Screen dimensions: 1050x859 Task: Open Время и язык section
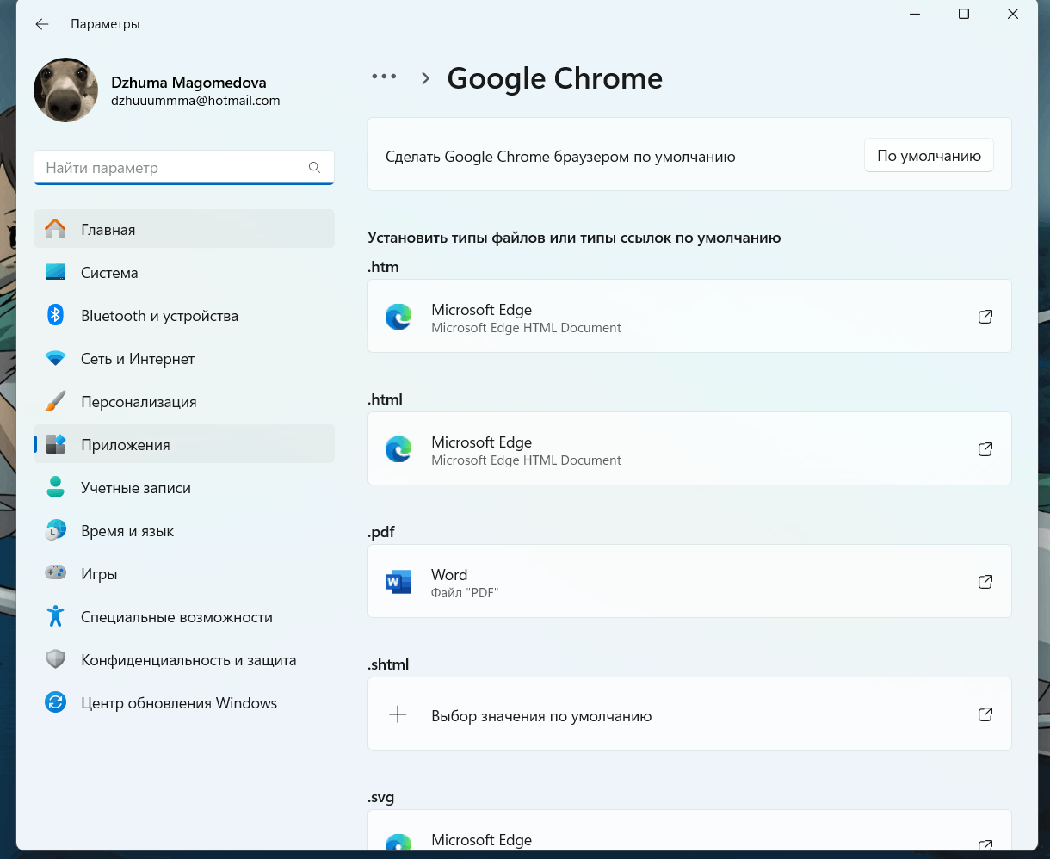[x=184, y=530]
